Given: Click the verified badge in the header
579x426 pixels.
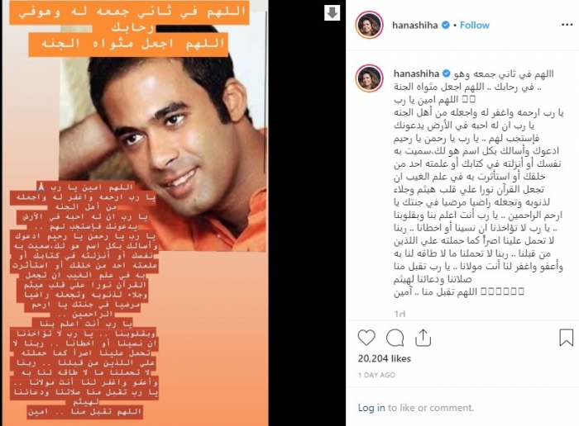Looking at the screenshot, I should tap(446, 25).
